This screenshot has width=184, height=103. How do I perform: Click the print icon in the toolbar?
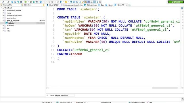click(x=21, y=2)
